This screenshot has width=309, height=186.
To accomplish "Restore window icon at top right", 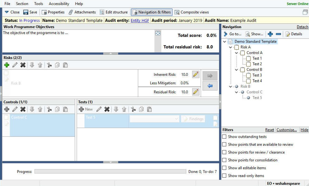I will (x=305, y=13).
